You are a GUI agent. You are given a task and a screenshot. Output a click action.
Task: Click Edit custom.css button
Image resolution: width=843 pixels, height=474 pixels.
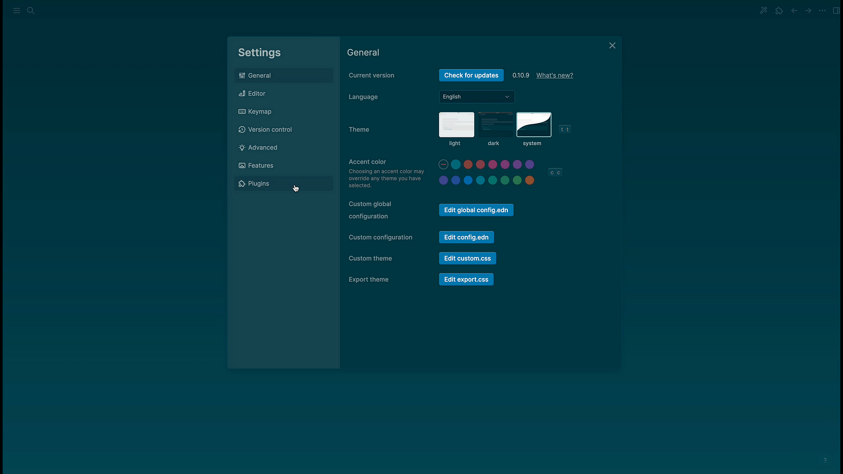pyautogui.click(x=467, y=259)
